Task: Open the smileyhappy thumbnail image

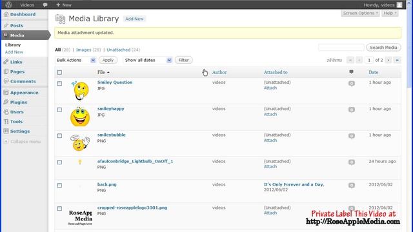Action: [80, 117]
